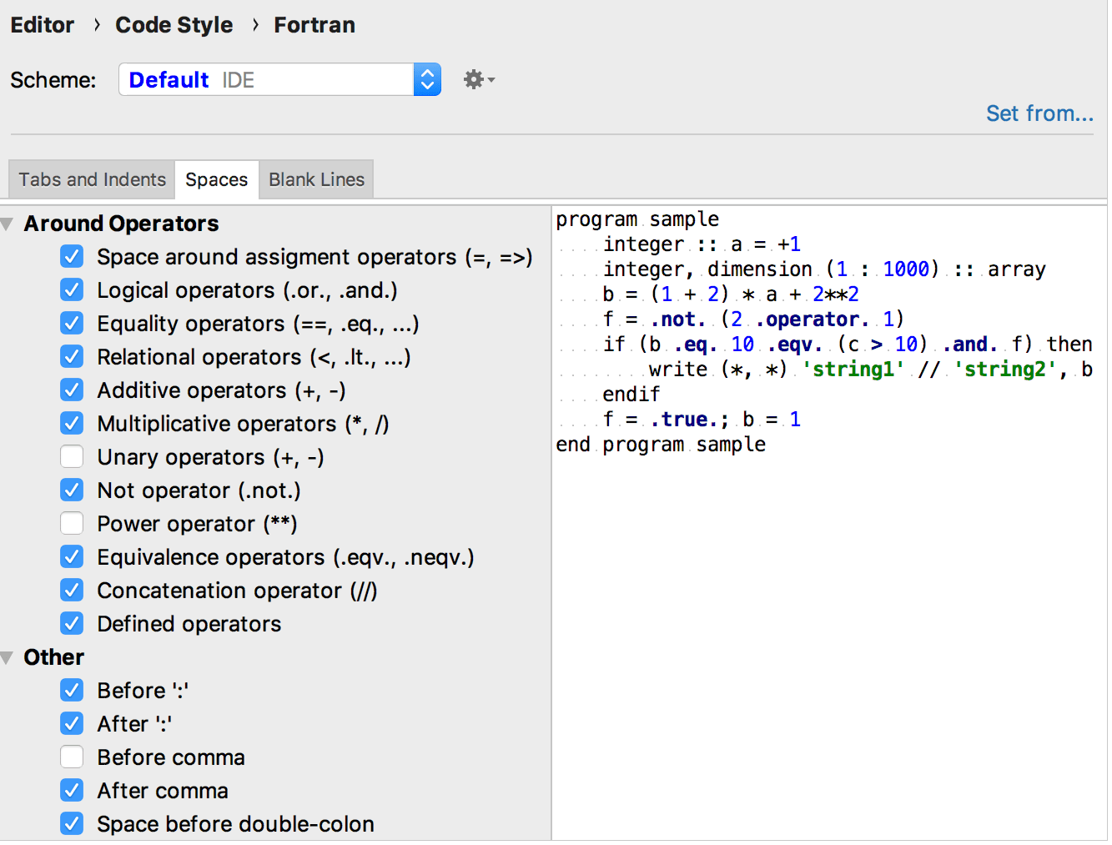Enable Power operator (**) spacing

[x=72, y=523]
